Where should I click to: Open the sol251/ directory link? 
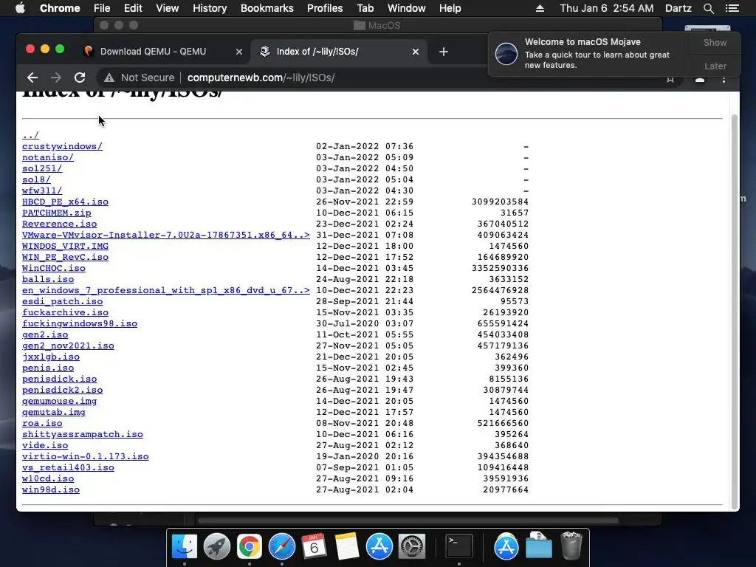(42, 168)
